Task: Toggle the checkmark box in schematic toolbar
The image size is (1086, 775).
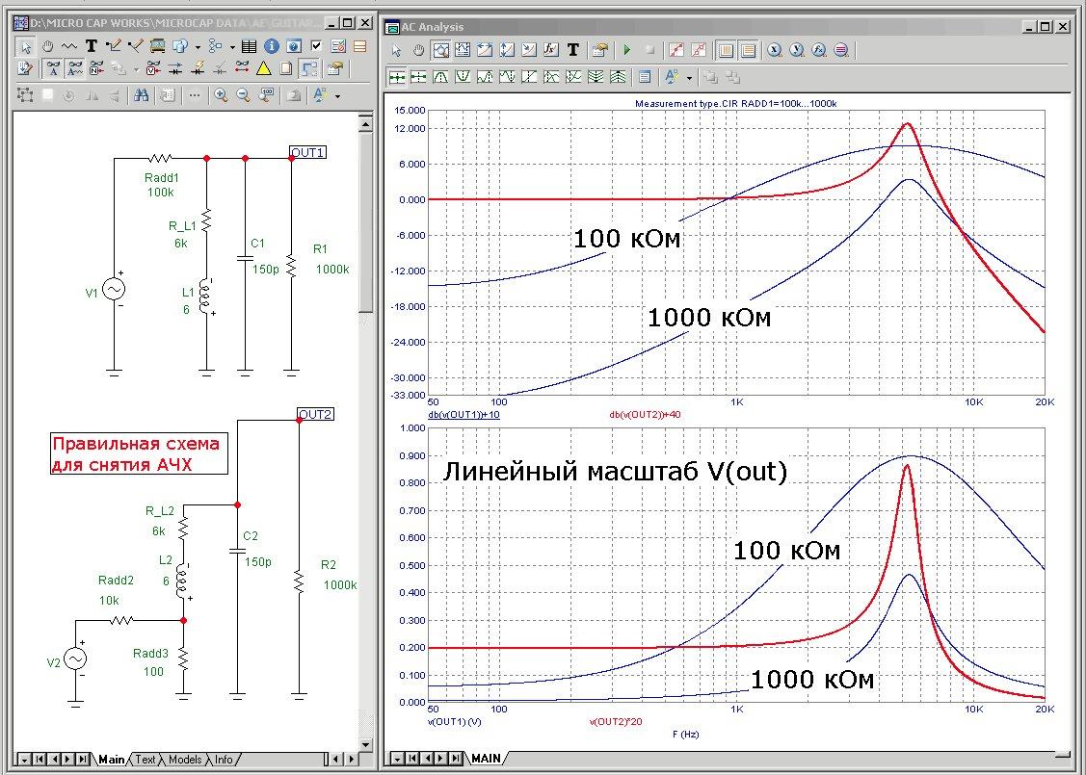Action: [x=315, y=45]
